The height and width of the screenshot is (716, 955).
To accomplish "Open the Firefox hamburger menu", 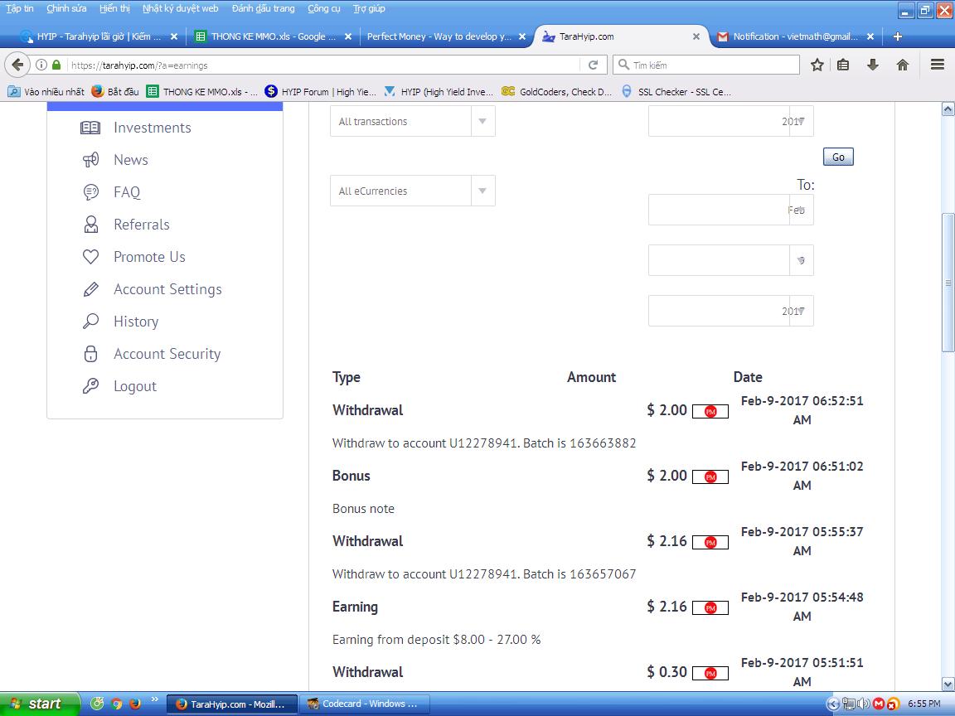I will click(938, 65).
